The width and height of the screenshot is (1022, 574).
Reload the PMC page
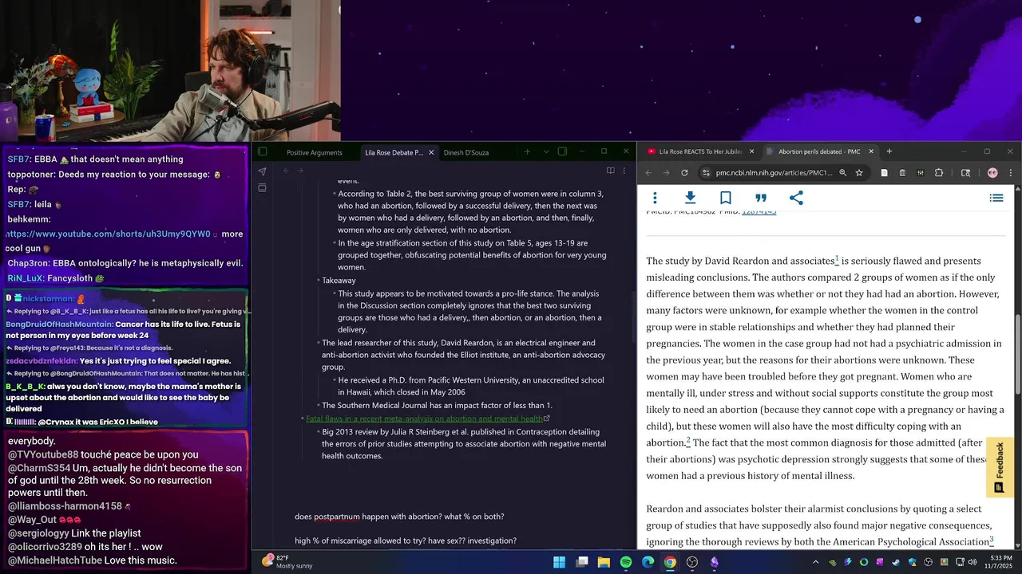(684, 172)
